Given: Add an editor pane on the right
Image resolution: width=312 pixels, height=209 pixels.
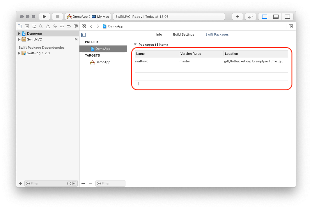Looking at the screenshot, I should coord(291,26).
